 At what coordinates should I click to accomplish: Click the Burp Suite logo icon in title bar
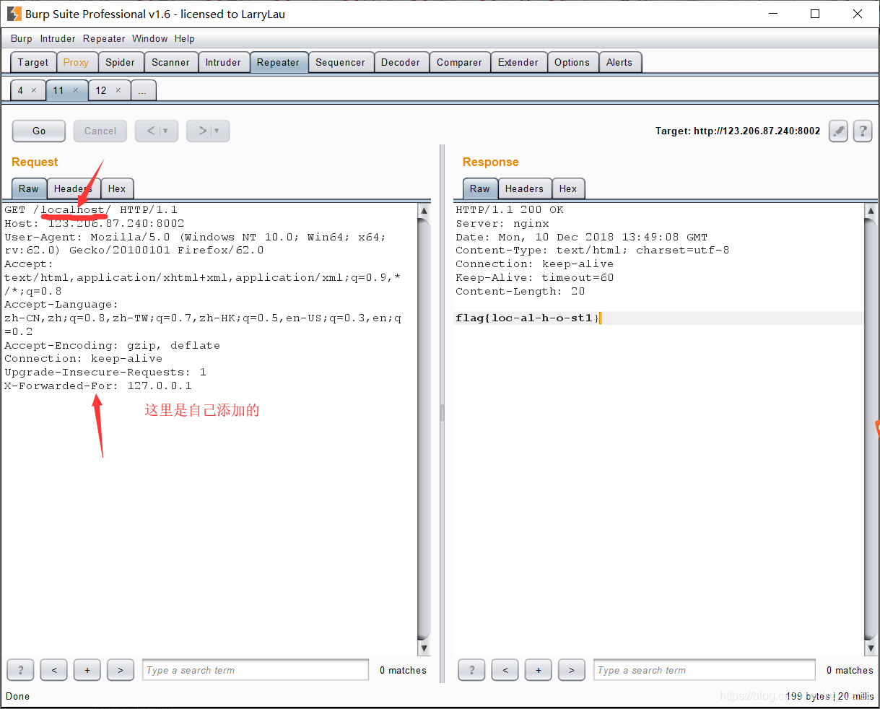point(14,14)
